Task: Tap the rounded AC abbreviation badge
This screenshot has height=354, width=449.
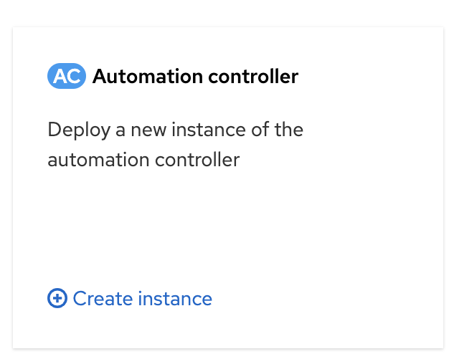Action: point(67,76)
